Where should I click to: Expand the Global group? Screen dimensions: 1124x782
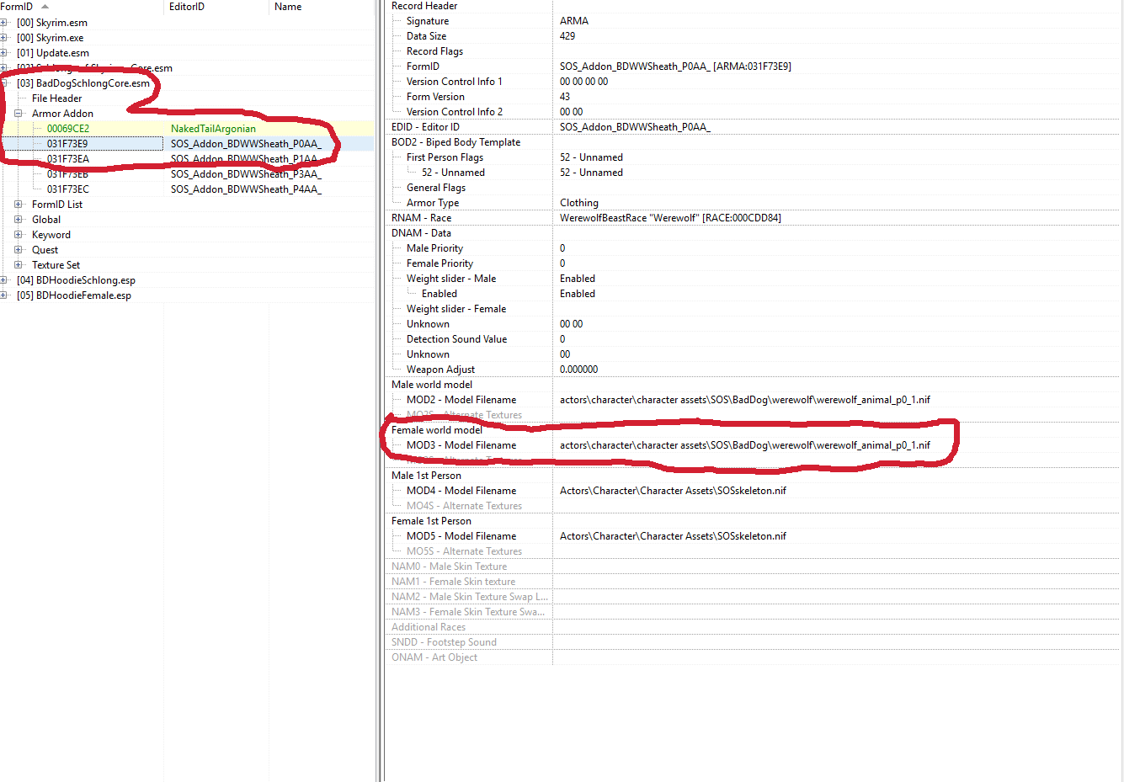pyautogui.click(x=19, y=220)
